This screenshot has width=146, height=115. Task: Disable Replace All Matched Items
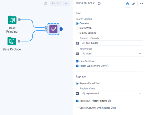(77, 101)
